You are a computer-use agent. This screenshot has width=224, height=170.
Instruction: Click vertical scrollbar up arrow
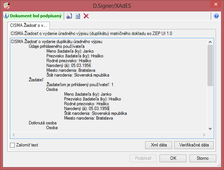(210, 42)
